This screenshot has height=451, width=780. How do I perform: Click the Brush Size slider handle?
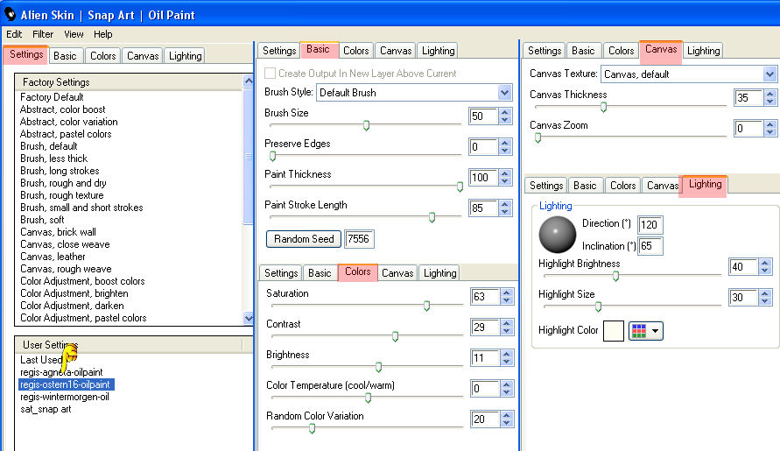pyautogui.click(x=366, y=125)
